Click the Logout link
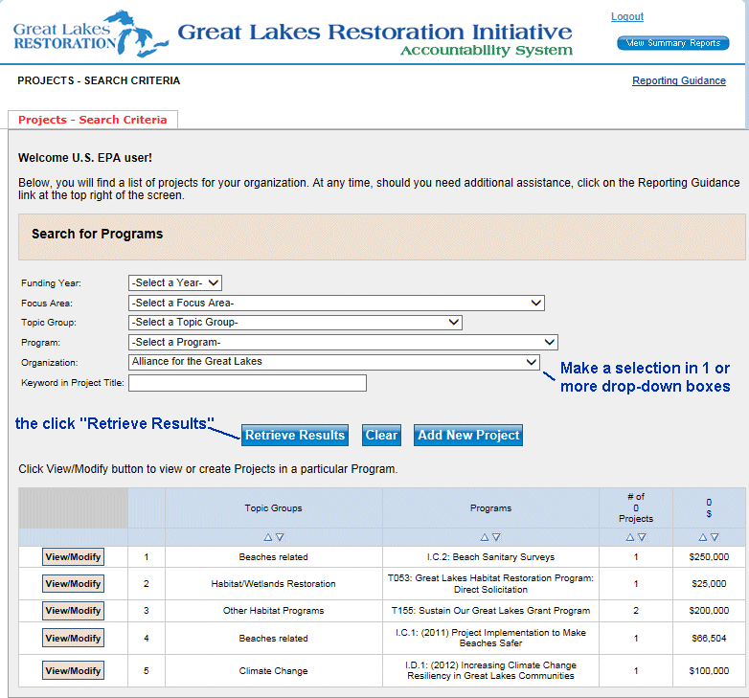 [x=627, y=16]
